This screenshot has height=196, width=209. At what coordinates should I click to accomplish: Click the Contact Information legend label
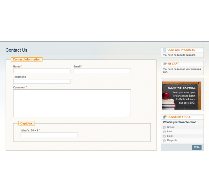(x=27, y=59)
